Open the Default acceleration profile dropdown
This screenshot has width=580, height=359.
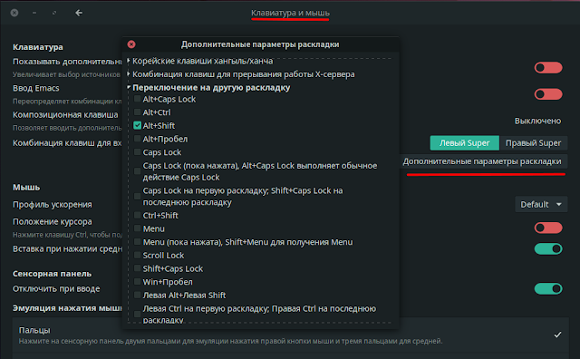[x=541, y=204]
